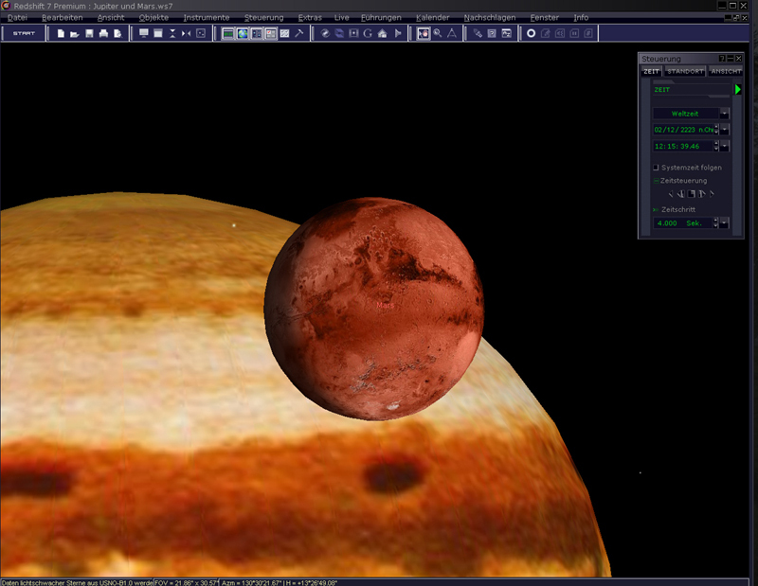The width and height of the screenshot is (758, 586).
Task: Toggle the fullscreen window icon
Action: [158, 33]
